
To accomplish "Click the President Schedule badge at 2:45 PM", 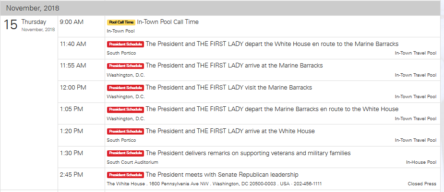I will click(125, 175).
